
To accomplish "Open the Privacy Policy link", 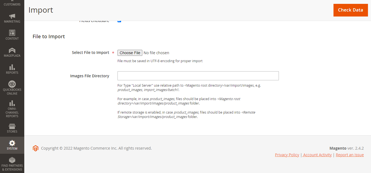I will coord(287,155).
